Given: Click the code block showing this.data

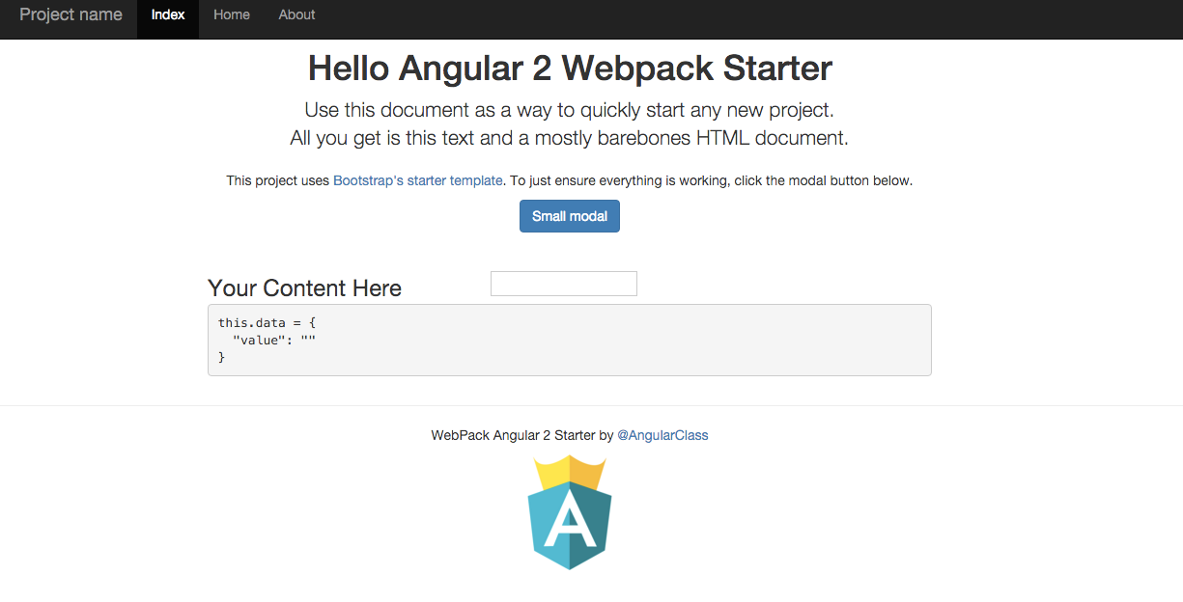Looking at the screenshot, I should (x=569, y=340).
